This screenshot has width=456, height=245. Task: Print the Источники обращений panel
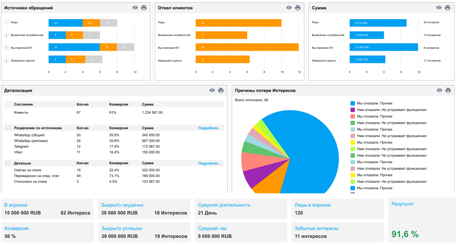(144, 8)
